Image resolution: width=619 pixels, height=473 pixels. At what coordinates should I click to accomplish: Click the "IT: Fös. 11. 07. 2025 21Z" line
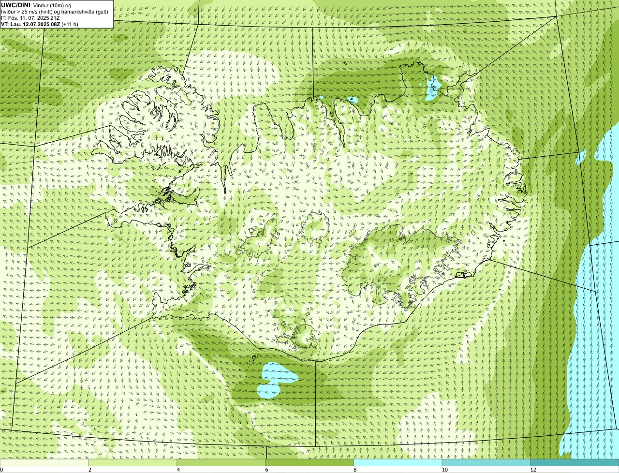point(30,17)
